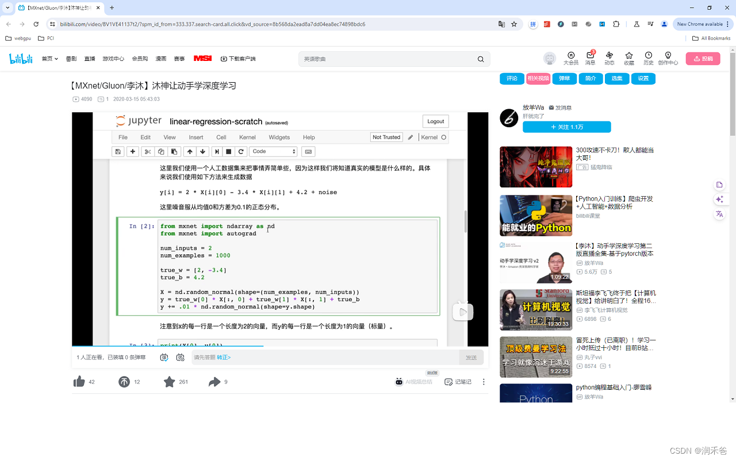The image size is (736, 460).
Task: Open 创作中心 creator center icon
Action: click(668, 58)
